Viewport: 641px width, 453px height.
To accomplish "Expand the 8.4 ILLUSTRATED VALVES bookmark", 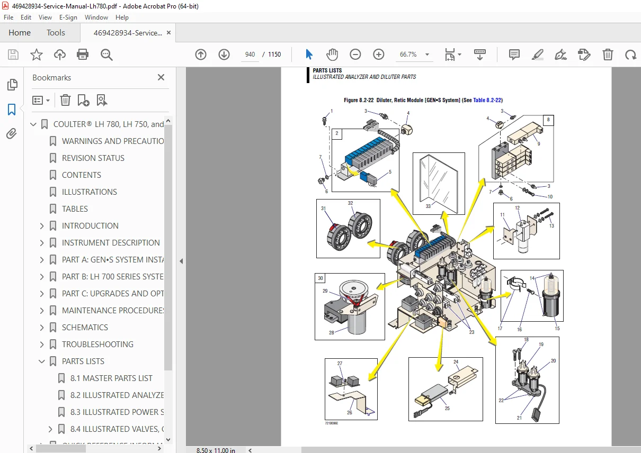I will [x=51, y=429].
